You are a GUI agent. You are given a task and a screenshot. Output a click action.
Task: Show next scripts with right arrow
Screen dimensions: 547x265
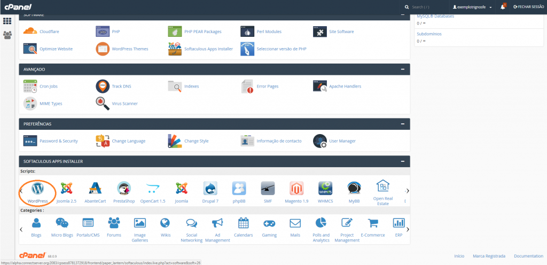point(408,191)
